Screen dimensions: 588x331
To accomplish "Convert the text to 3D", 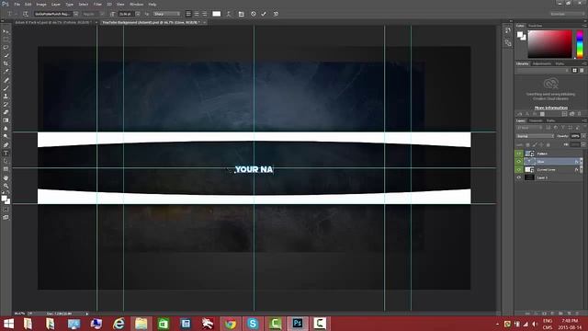I will point(276,14).
